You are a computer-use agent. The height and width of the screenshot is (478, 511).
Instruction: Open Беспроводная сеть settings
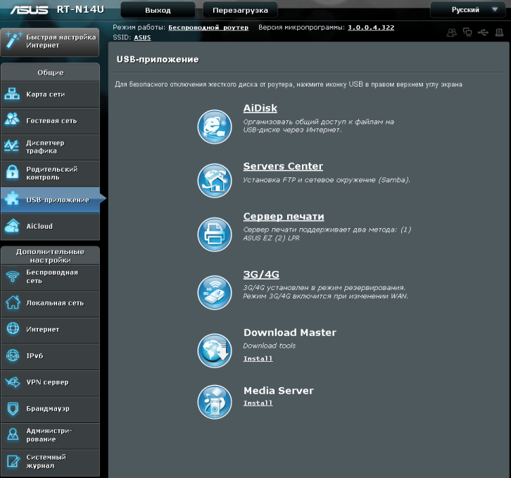coord(50,277)
